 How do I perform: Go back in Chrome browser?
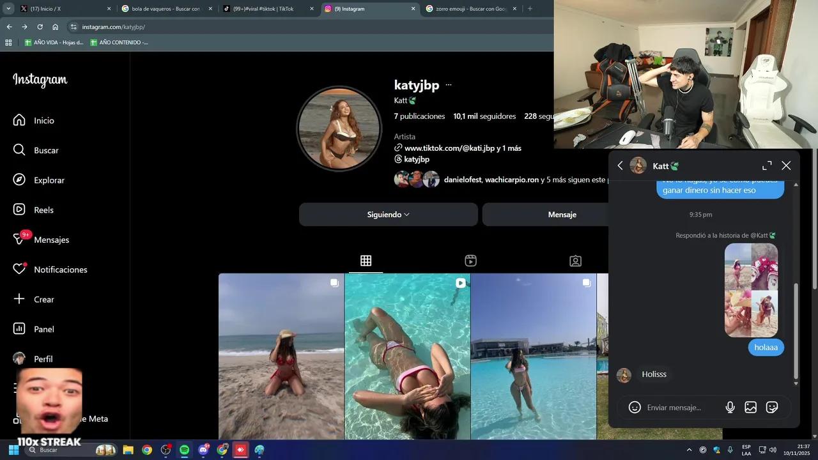9,27
